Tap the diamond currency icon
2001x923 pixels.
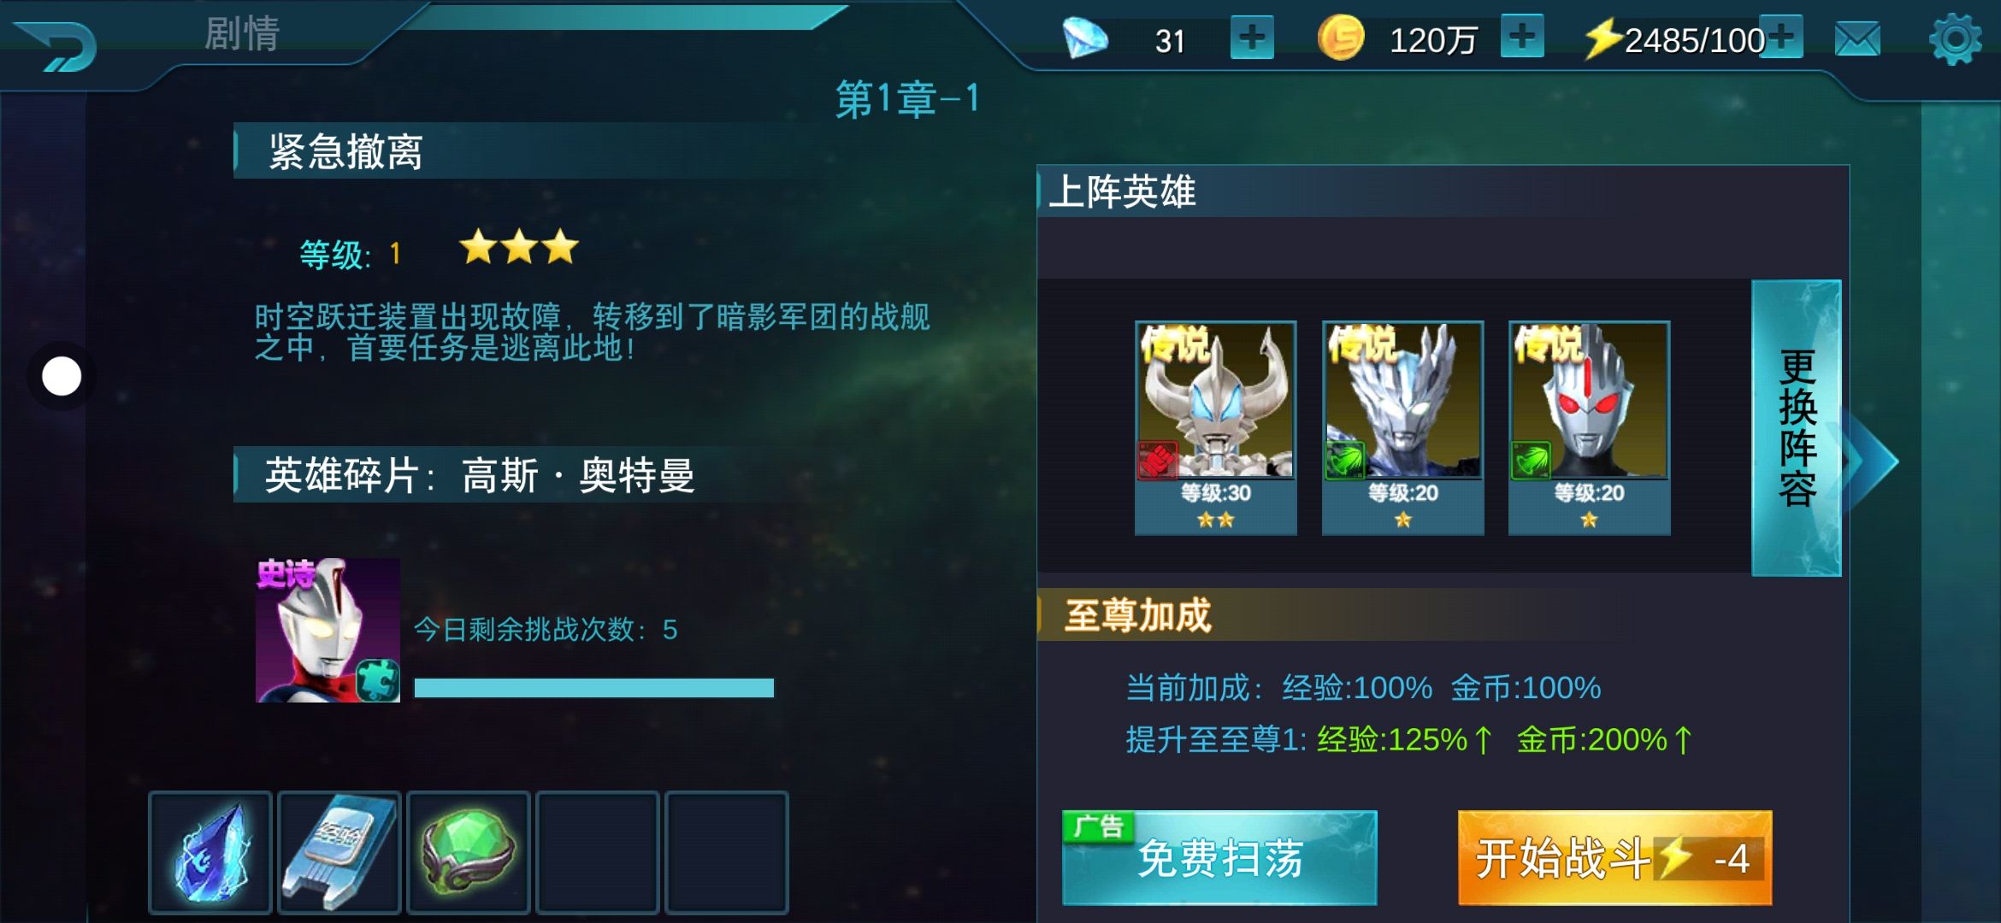tap(1084, 38)
